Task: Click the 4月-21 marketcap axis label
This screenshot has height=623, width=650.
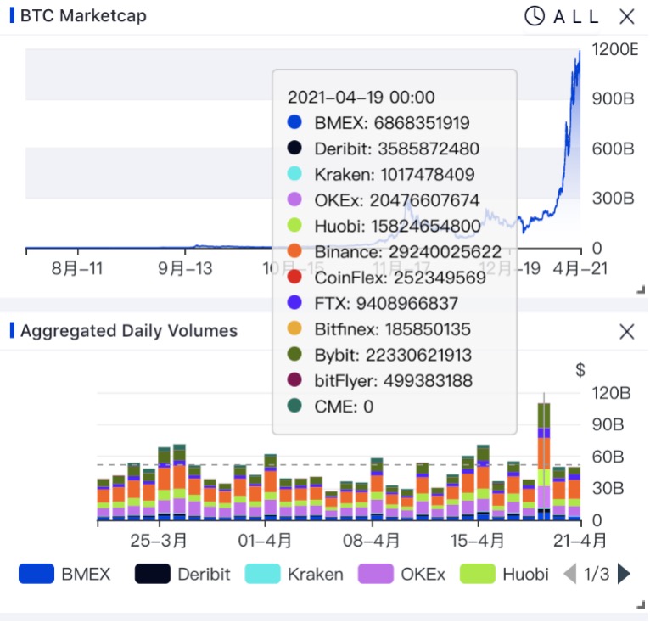Action: (x=580, y=269)
